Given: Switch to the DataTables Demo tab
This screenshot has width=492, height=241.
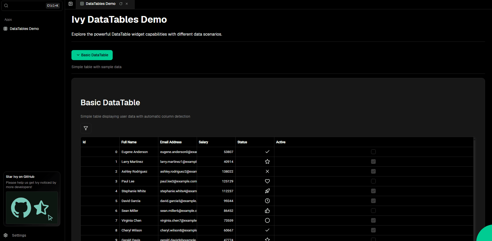Looking at the screenshot, I should [x=100, y=4].
